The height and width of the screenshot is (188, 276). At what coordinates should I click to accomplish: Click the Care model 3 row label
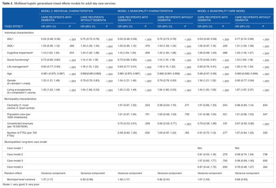16,160
